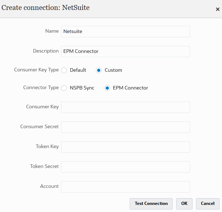
Task: Close the Create connection dialog with X
Action: point(218,9)
